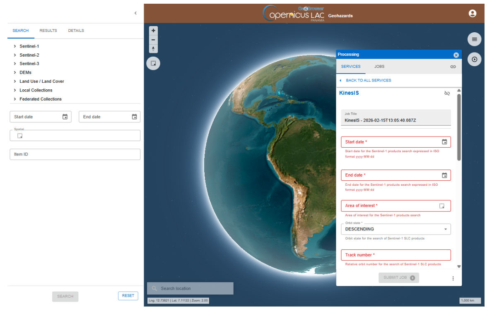This screenshot has height=309, width=487.
Task: Open the layers menu round button
Action: pos(474,39)
